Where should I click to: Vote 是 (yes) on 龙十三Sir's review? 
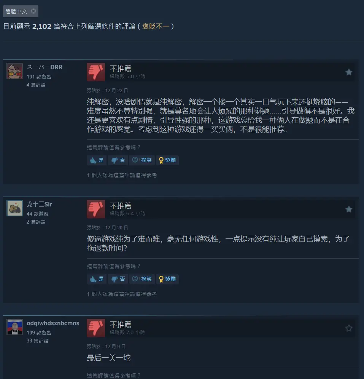click(97, 279)
